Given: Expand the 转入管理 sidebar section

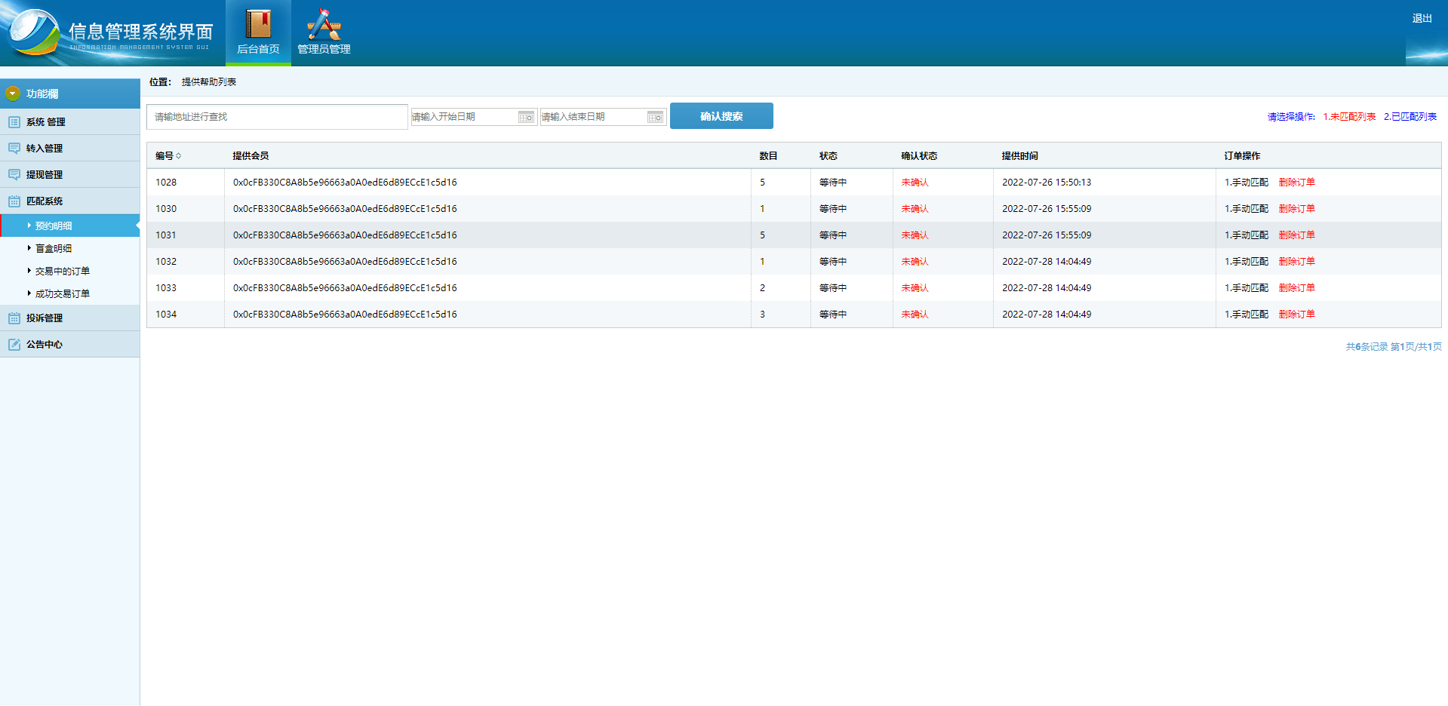Looking at the screenshot, I should (x=45, y=149).
